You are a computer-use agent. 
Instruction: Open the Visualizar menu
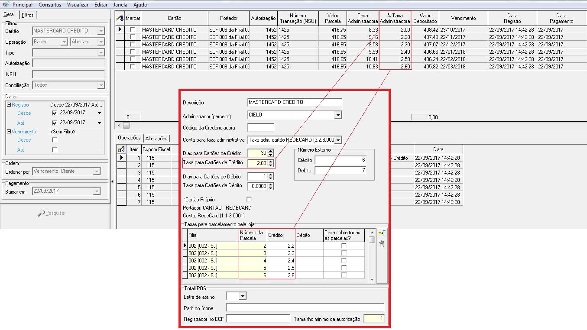tap(78, 5)
